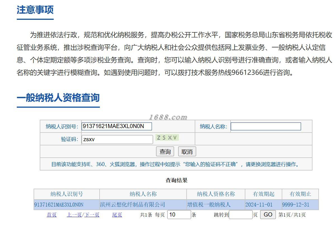Click the 纳税人识别号 column header
336x233 pixels.
[67, 194]
